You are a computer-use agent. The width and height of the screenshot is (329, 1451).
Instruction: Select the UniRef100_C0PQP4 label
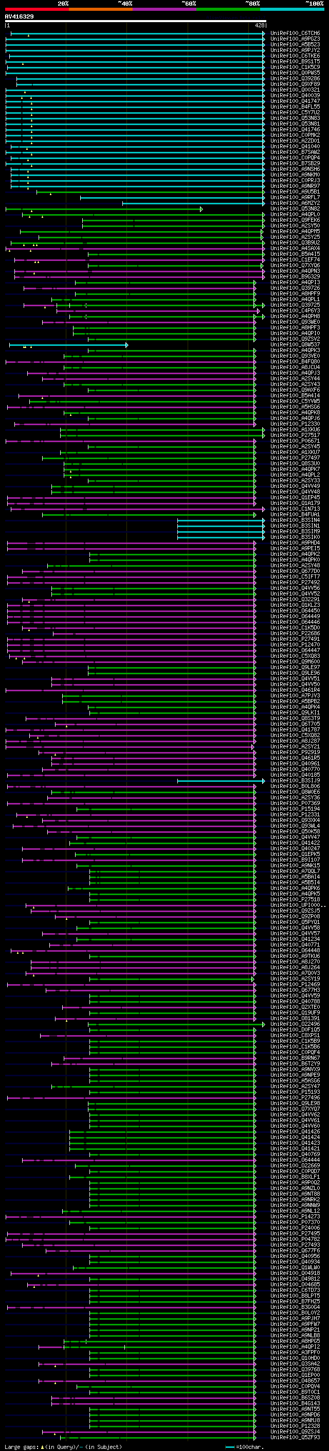tap(295, 158)
